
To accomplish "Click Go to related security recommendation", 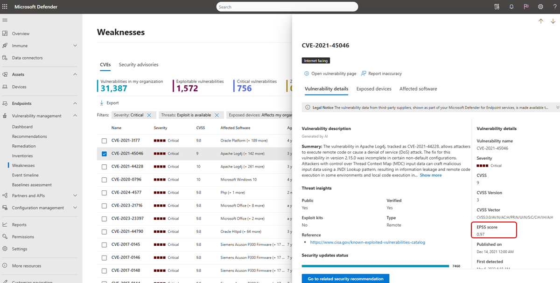I will pos(345,278).
